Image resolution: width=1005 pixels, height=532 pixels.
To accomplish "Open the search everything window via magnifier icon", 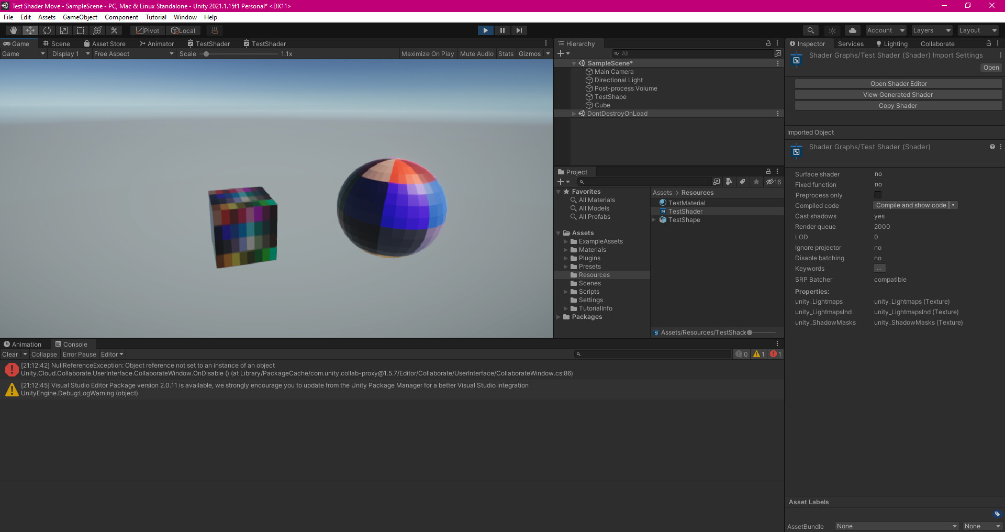I will (x=810, y=30).
